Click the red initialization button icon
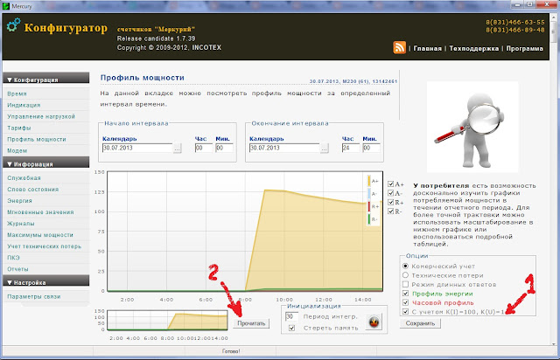The image size is (560, 360). pos(374,322)
